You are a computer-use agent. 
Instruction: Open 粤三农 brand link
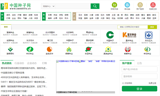[50, 40]
